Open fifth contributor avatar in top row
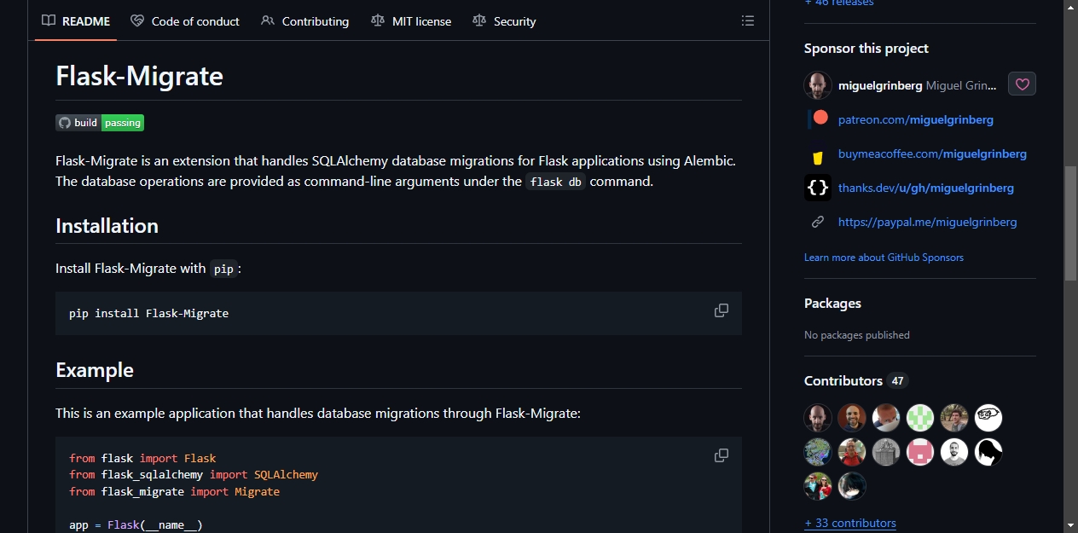Viewport: 1078px width, 533px height. click(x=954, y=418)
